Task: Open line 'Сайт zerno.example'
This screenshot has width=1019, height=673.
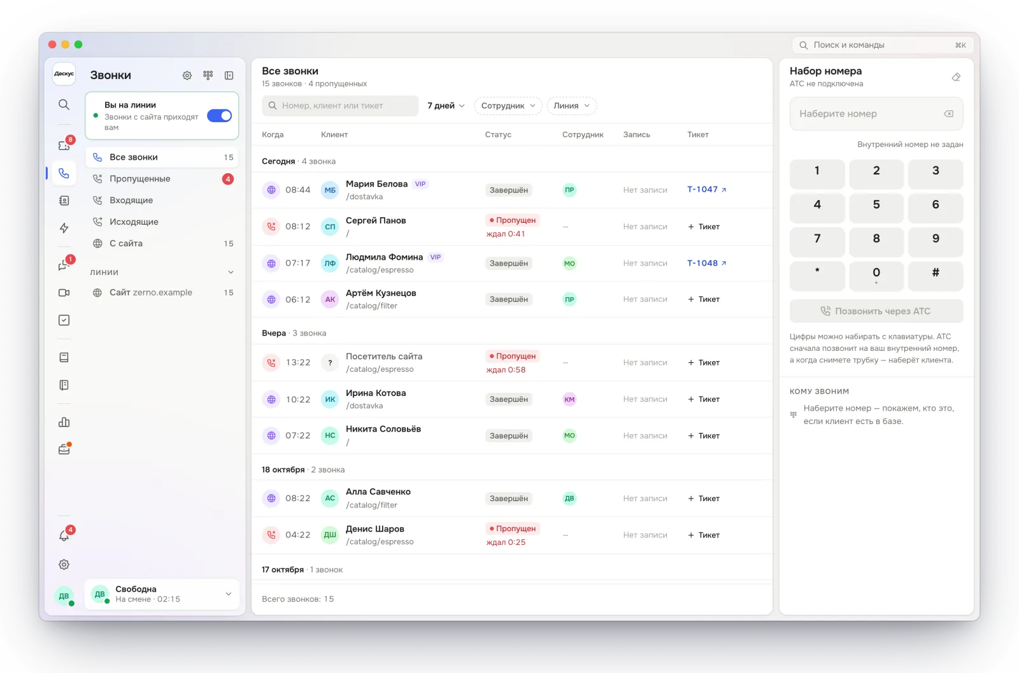Action: tap(162, 293)
